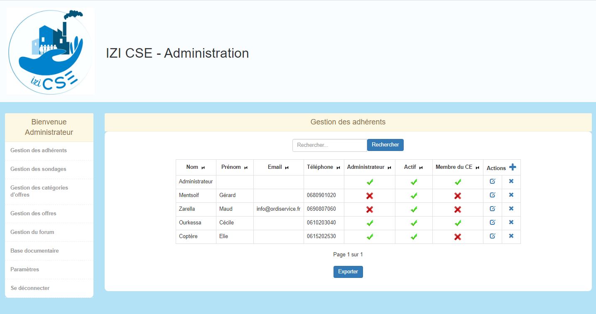Image resolution: width=596 pixels, height=314 pixels.
Task: Edit the Administrateur row
Action: click(x=493, y=181)
